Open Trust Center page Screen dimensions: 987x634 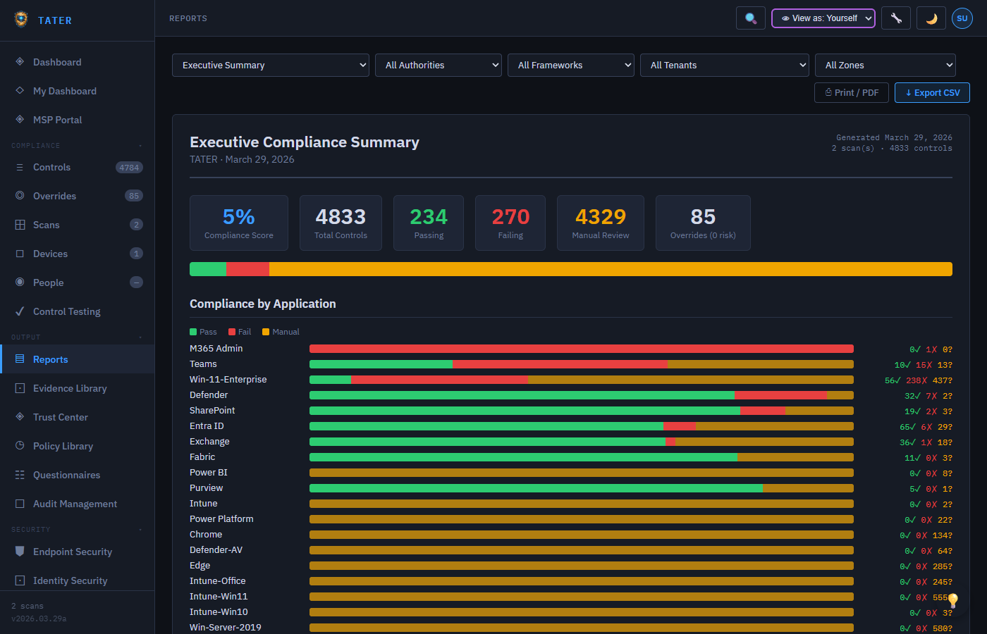pos(78,417)
